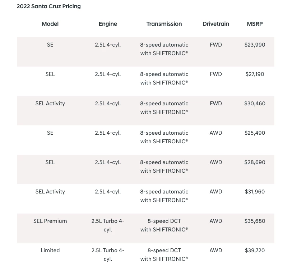Click the Engine column header

[x=108, y=24]
